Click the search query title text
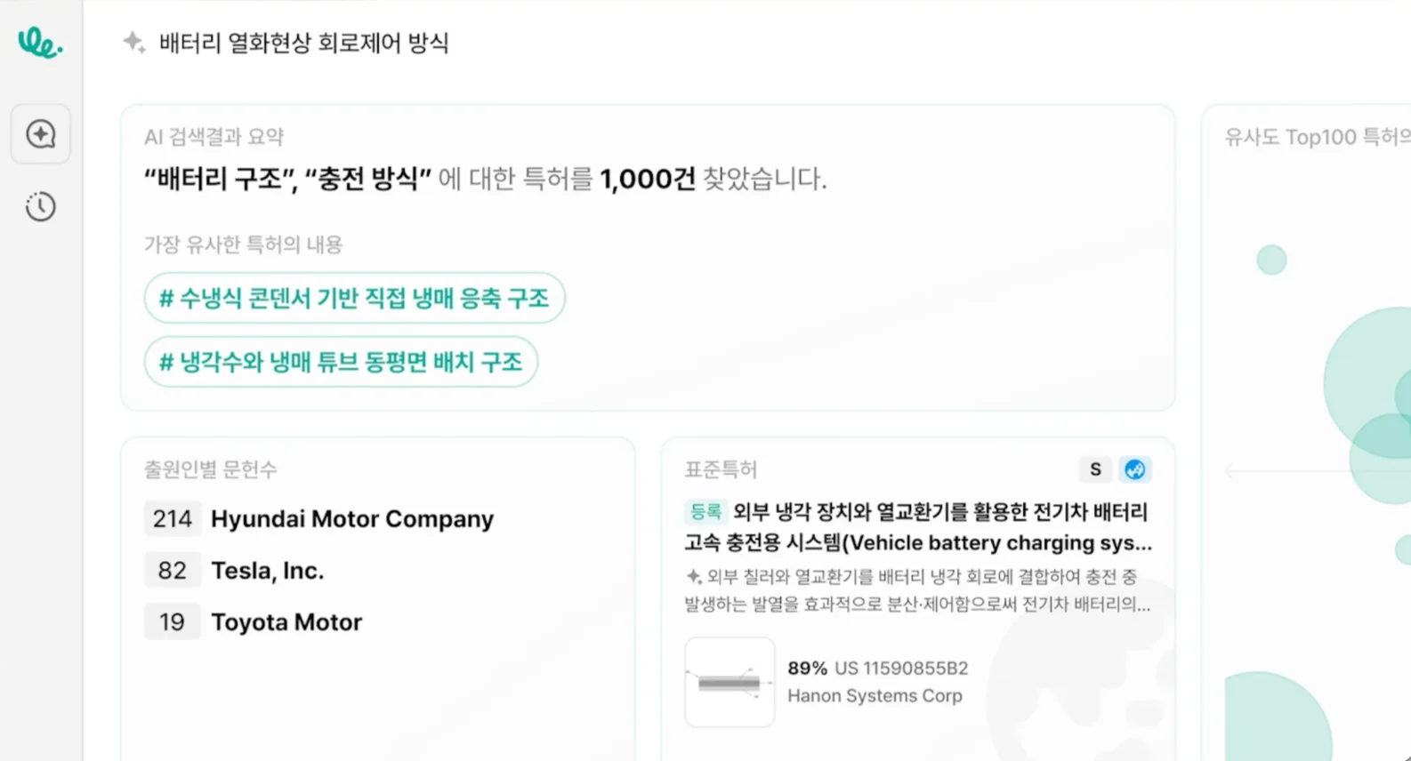The height and width of the screenshot is (761, 1411). (x=303, y=43)
